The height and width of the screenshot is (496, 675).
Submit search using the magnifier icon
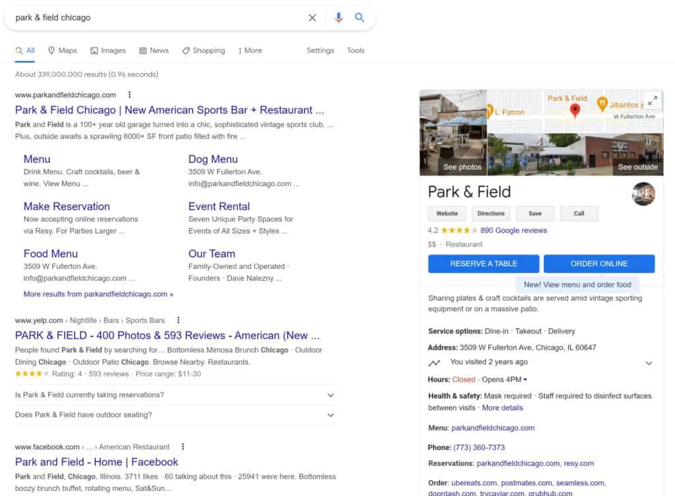click(x=359, y=18)
